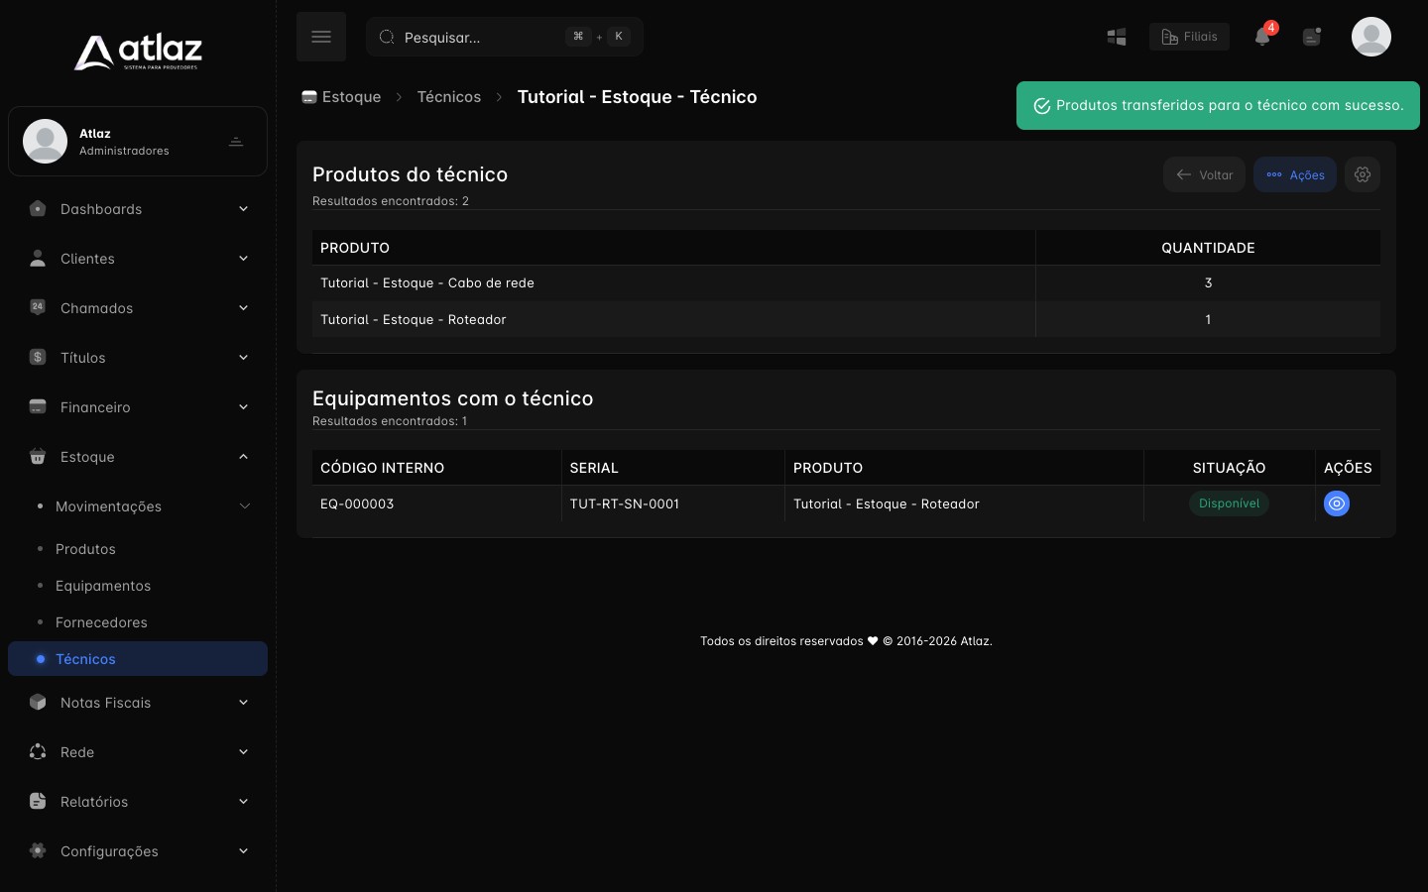Click the 'Disponível' status badge
This screenshot has height=892, width=1428.
tap(1229, 503)
